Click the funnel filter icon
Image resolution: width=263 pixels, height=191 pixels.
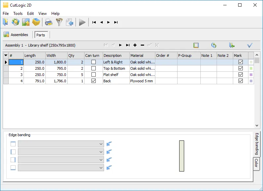coord(59,22)
